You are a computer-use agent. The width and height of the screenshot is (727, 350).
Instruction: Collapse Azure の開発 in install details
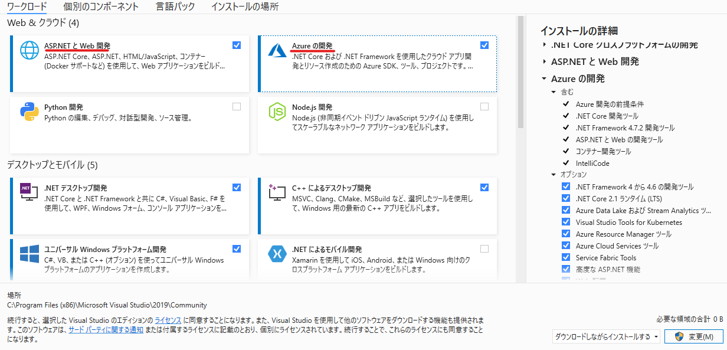(x=544, y=78)
